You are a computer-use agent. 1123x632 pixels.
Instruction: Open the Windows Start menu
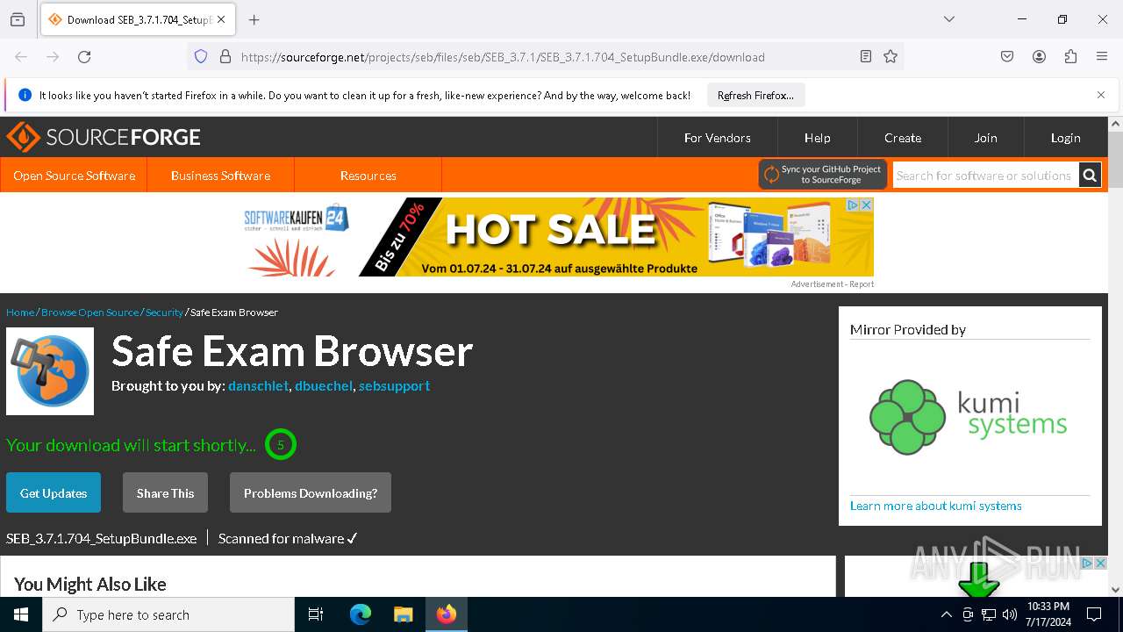[21, 614]
